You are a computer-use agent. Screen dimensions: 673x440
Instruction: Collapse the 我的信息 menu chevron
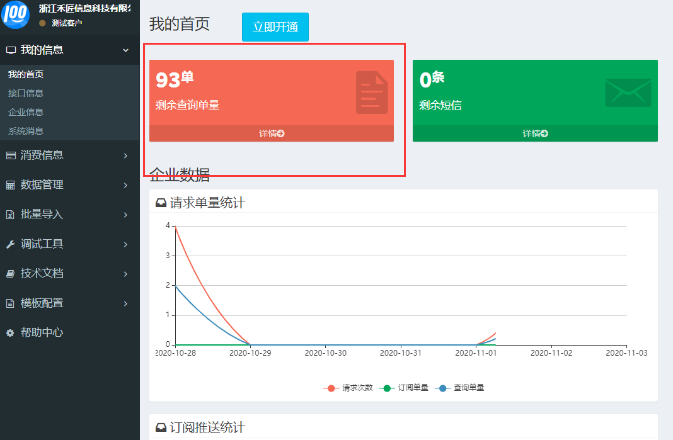[x=125, y=50]
